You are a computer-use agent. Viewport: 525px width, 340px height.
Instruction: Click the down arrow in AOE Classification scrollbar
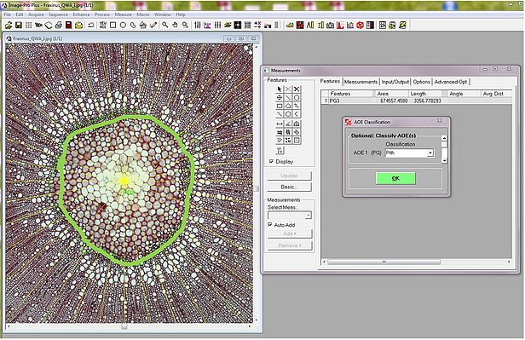(x=444, y=161)
